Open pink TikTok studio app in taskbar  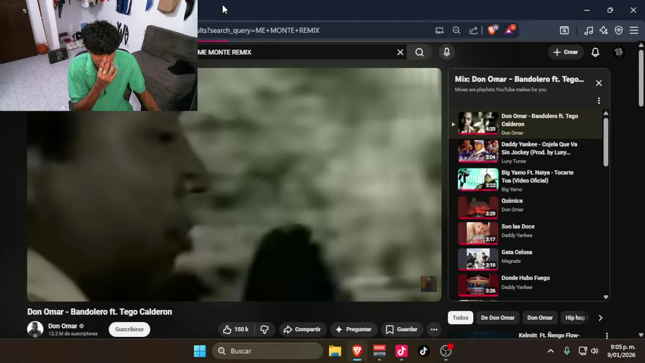pos(401,351)
